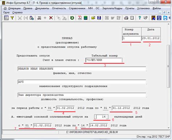172x140 pixels.
Task: Click the grayed scissors cut icon
Action: (20, 18)
